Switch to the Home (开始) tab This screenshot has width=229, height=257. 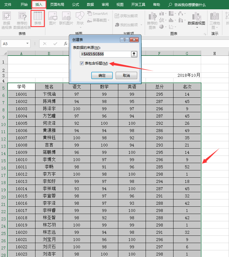click(24, 5)
